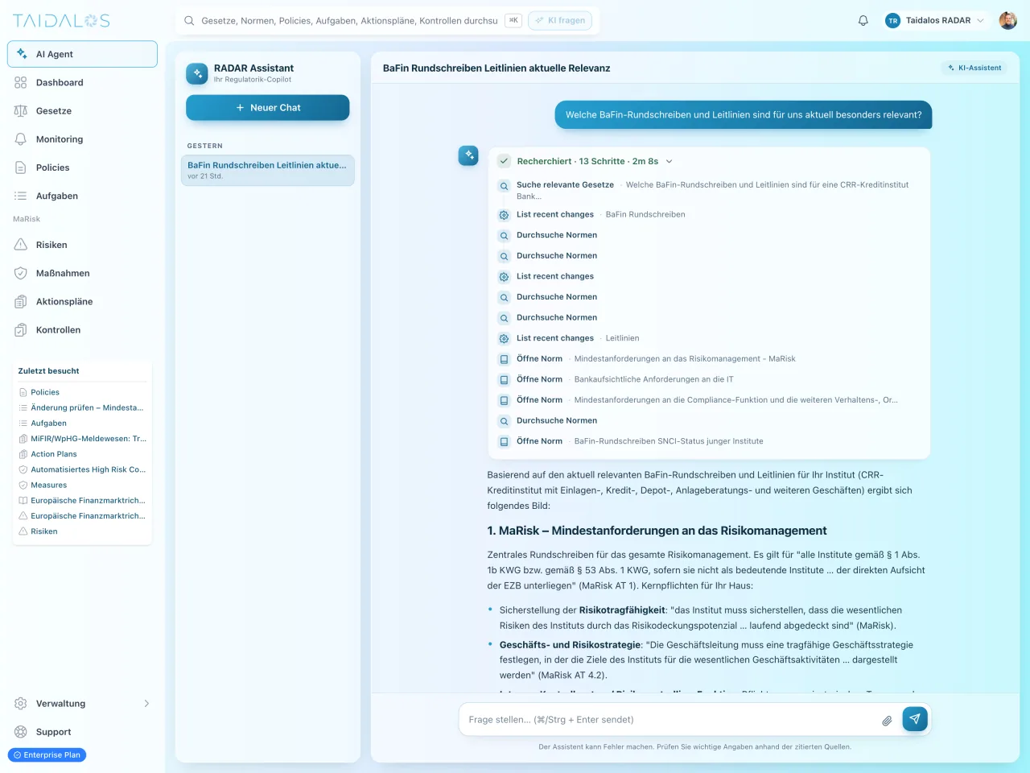Click the green check icon beside Recherchiert

coord(504,161)
